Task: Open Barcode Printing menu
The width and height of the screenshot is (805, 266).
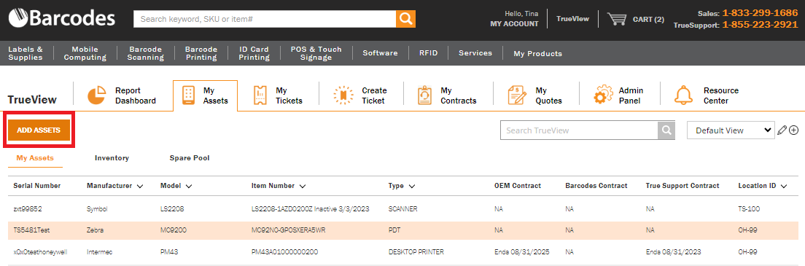Action: [201, 53]
